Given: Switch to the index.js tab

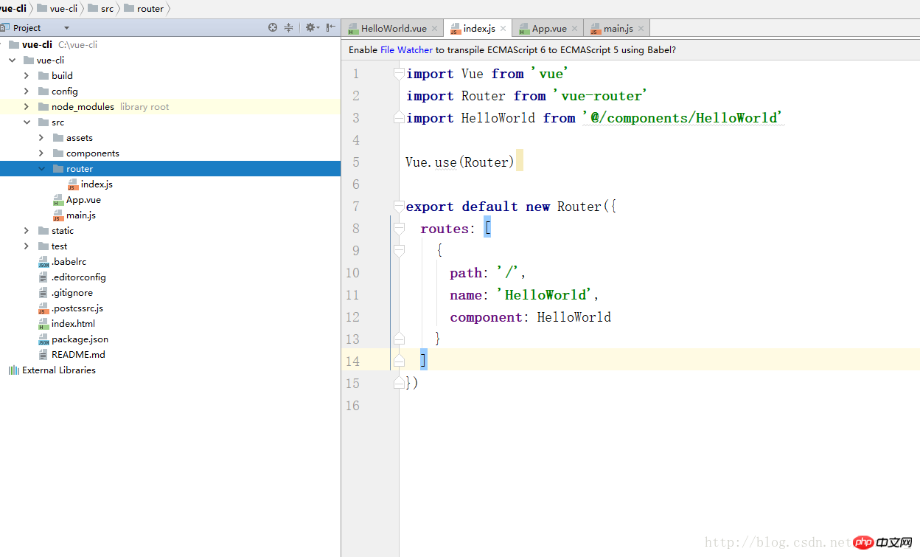Looking at the screenshot, I should tap(478, 29).
